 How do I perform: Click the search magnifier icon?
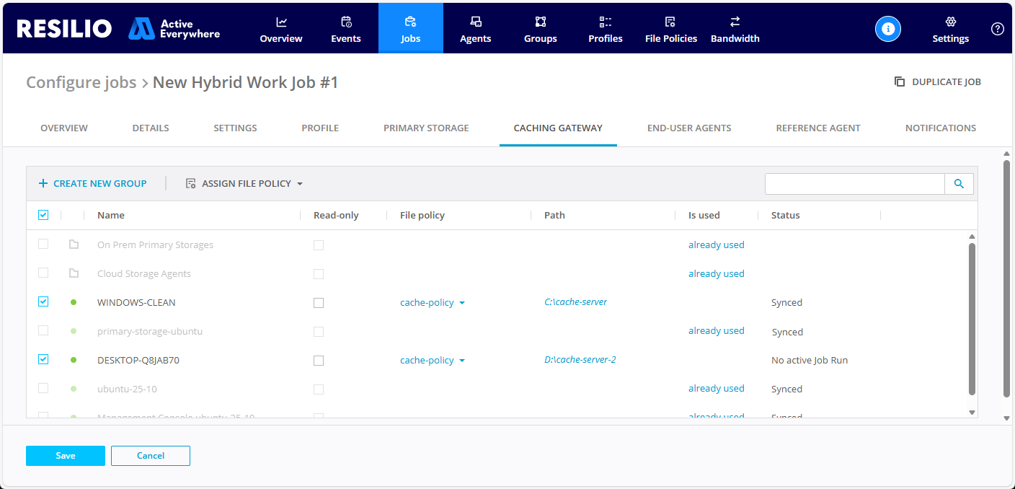(x=959, y=184)
